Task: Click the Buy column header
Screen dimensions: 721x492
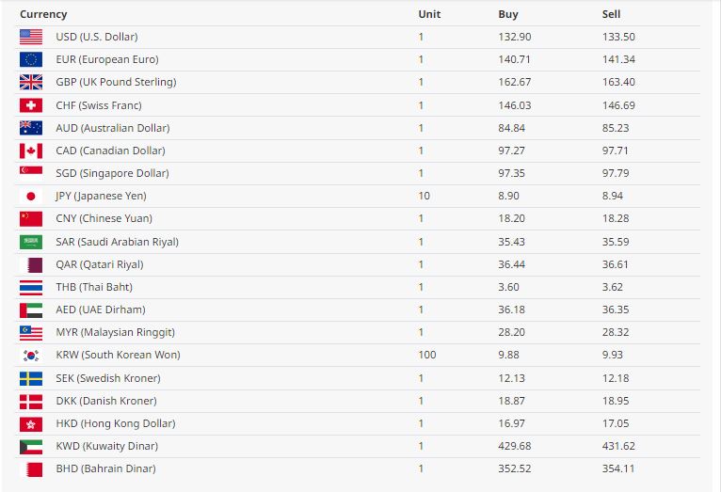Action: 507,14
